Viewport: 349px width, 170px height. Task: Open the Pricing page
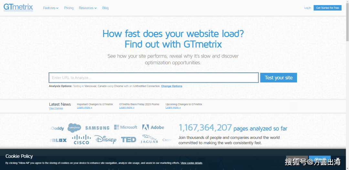coord(69,8)
